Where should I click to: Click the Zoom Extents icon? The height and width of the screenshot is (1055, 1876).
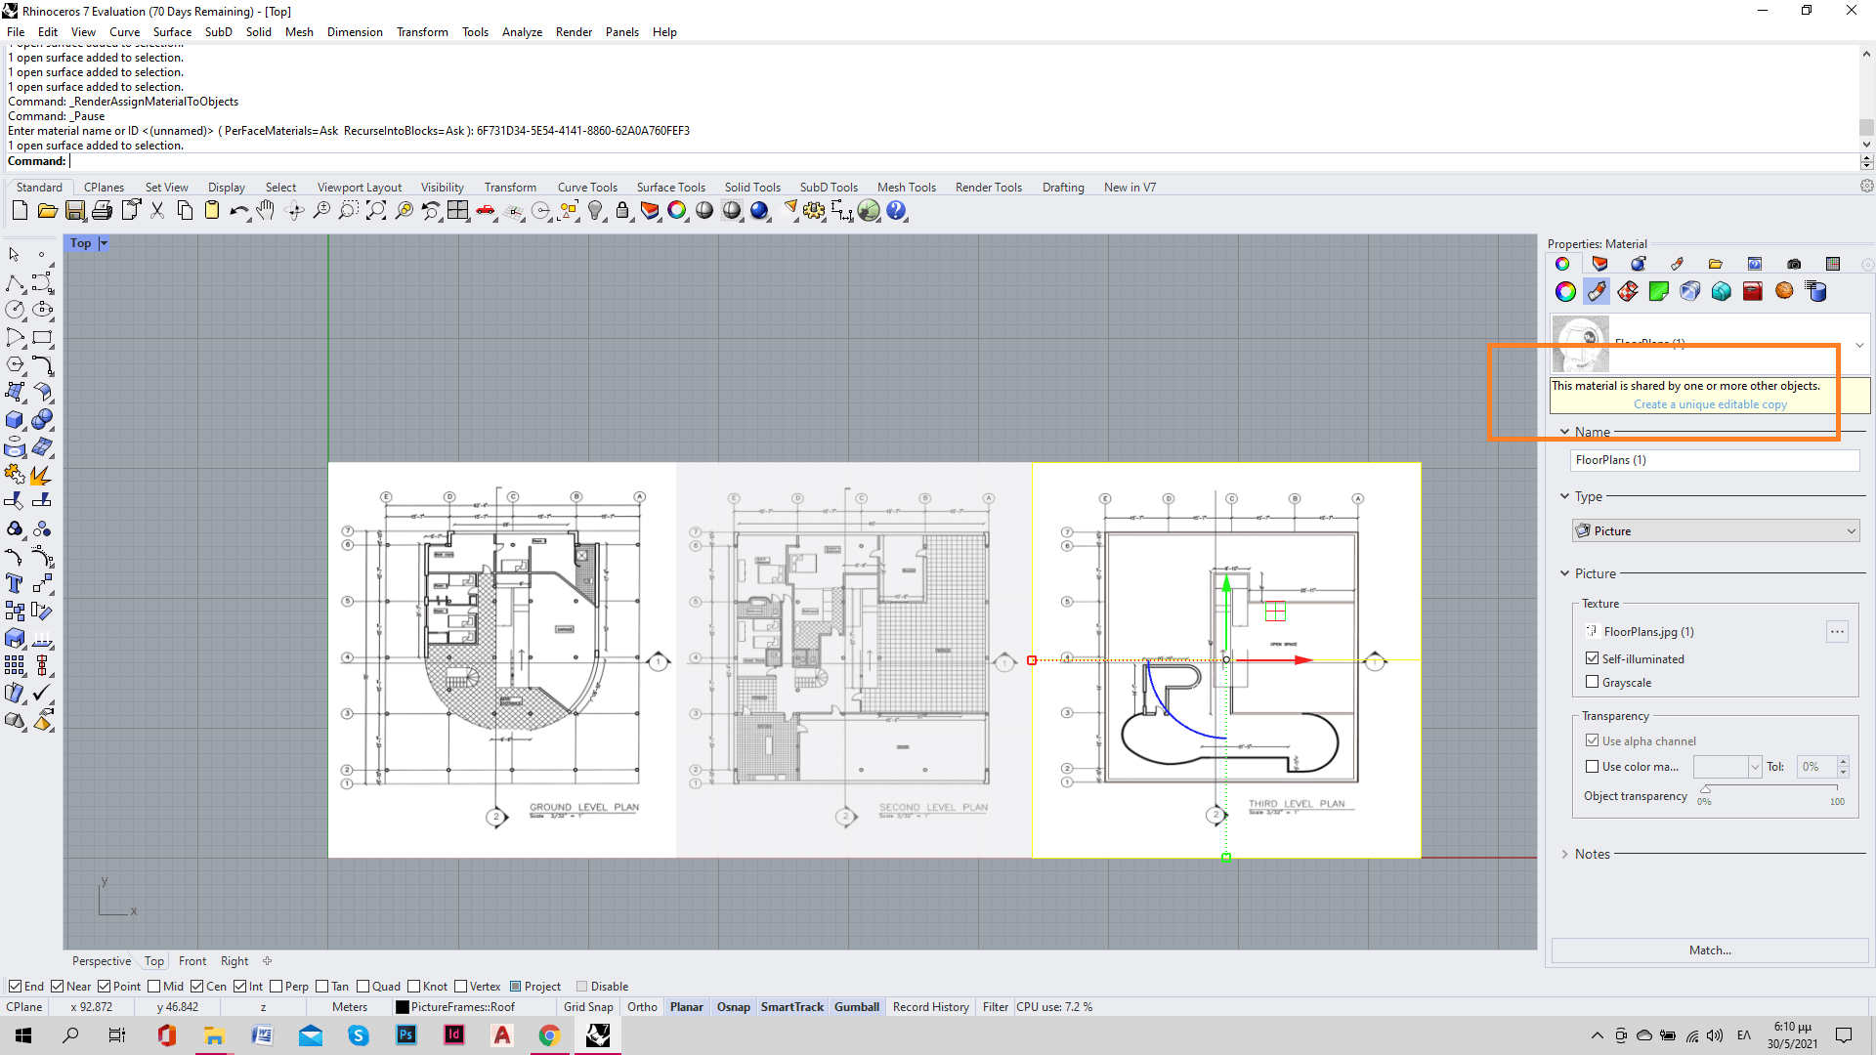coord(376,210)
